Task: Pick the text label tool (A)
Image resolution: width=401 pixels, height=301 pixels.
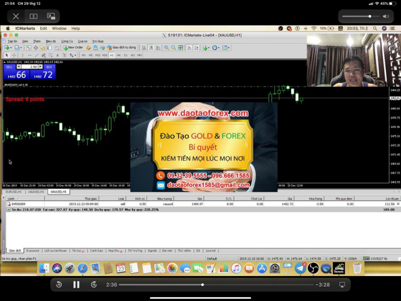Action: click(x=57, y=55)
